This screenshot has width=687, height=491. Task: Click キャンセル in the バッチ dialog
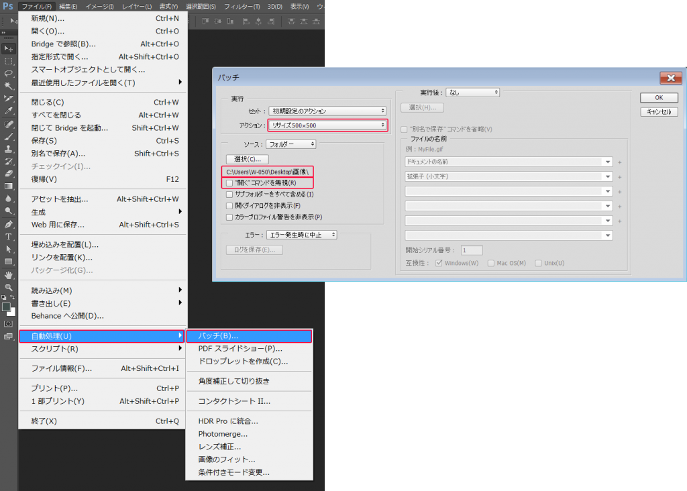tap(659, 112)
